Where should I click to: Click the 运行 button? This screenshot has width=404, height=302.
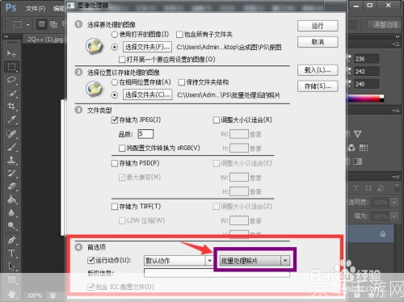click(318, 26)
